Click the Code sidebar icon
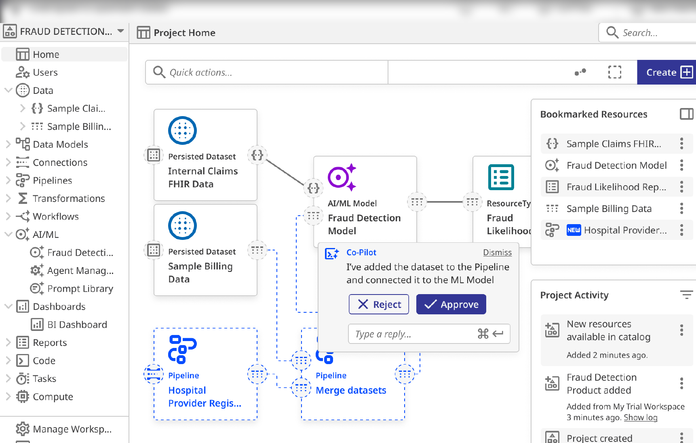The height and width of the screenshot is (443, 696). click(x=23, y=360)
